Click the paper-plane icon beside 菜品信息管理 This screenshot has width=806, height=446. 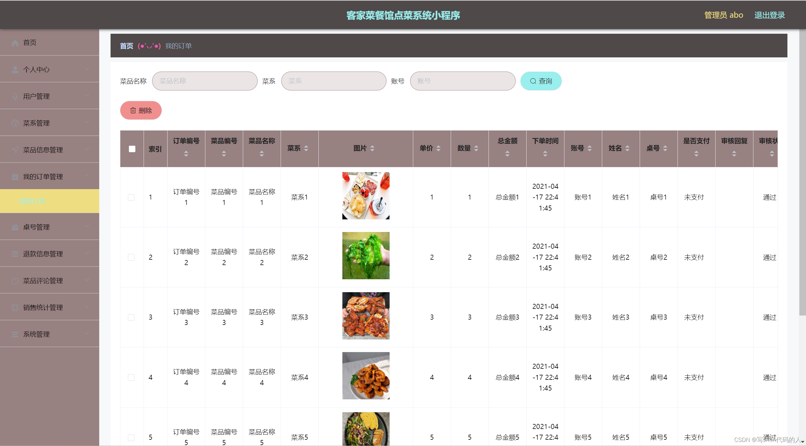pos(15,150)
